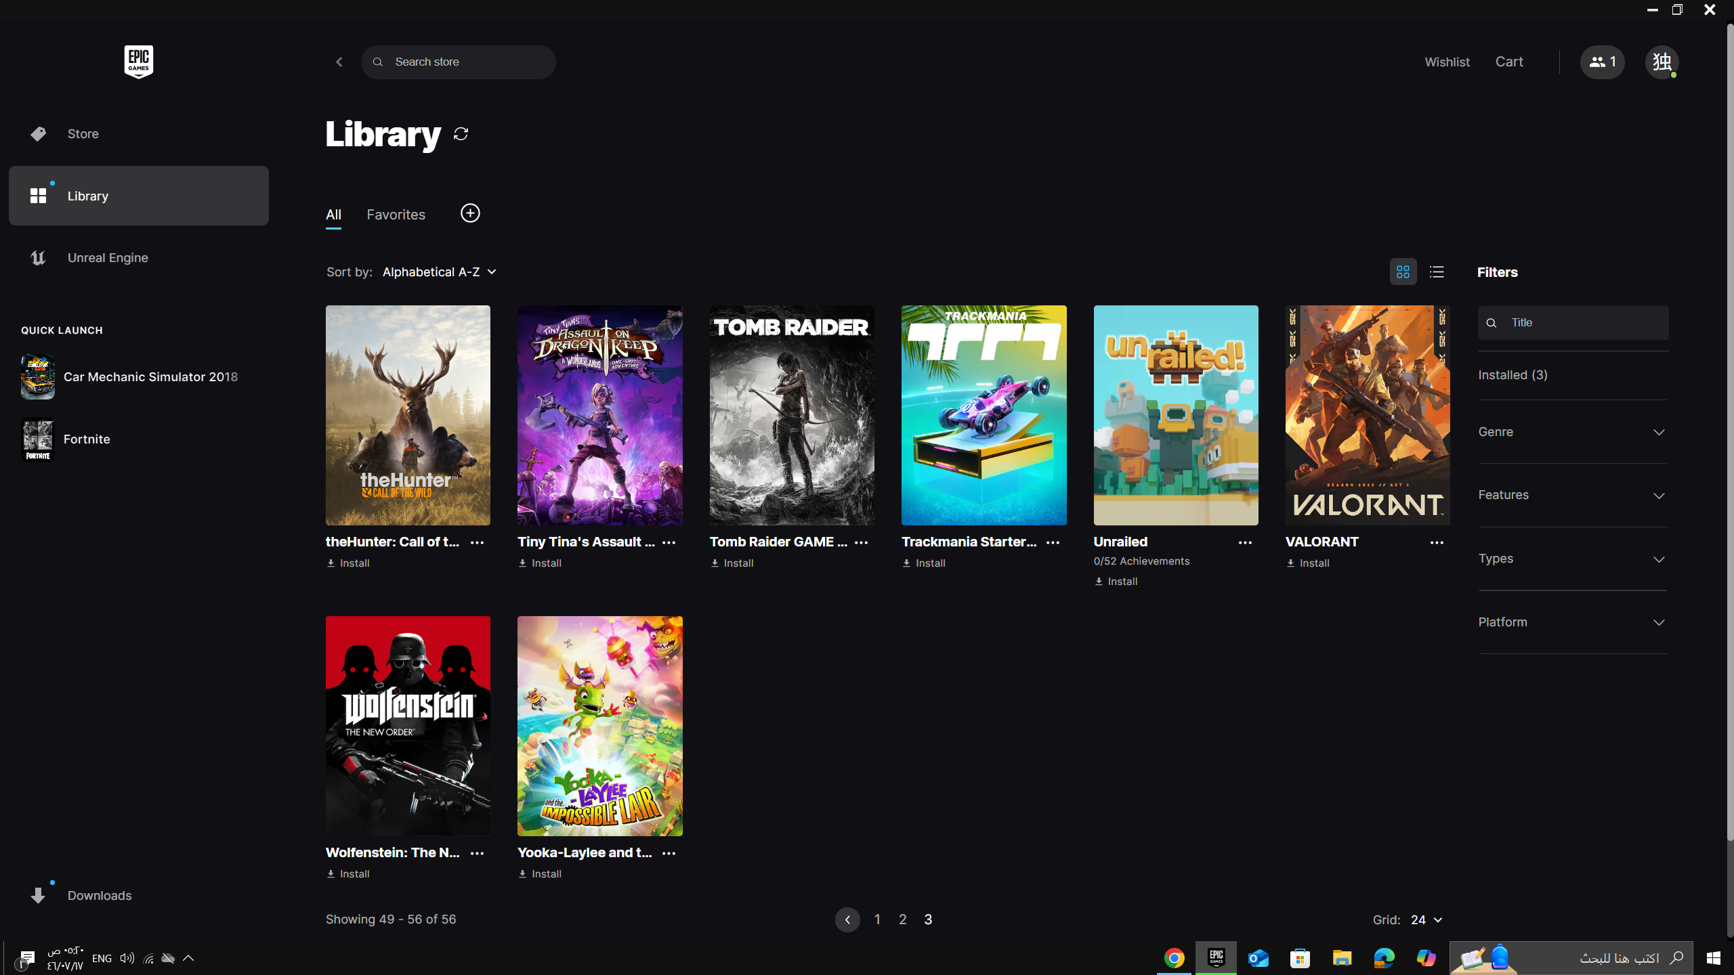
Task: Open Outlook from the taskbar
Action: click(x=1259, y=958)
